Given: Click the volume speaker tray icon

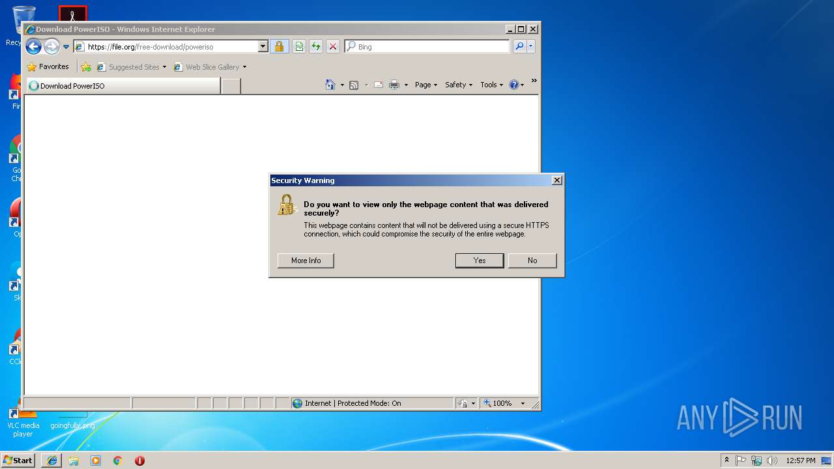Looking at the screenshot, I should click(x=772, y=461).
